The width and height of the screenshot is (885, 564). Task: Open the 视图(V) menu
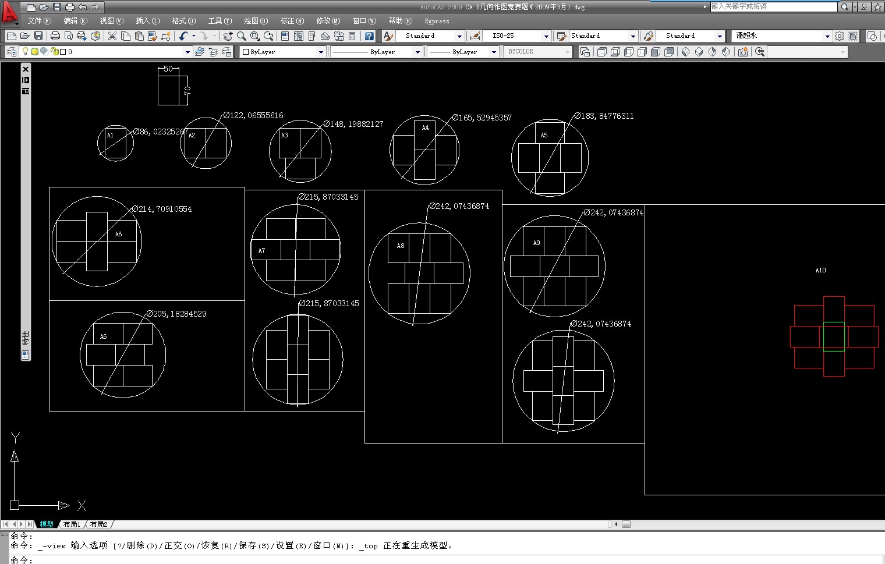pos(112,21)
